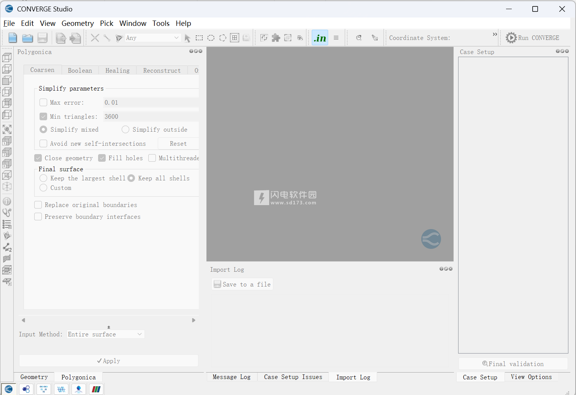Switch to the View Options tab

(531, 377)
